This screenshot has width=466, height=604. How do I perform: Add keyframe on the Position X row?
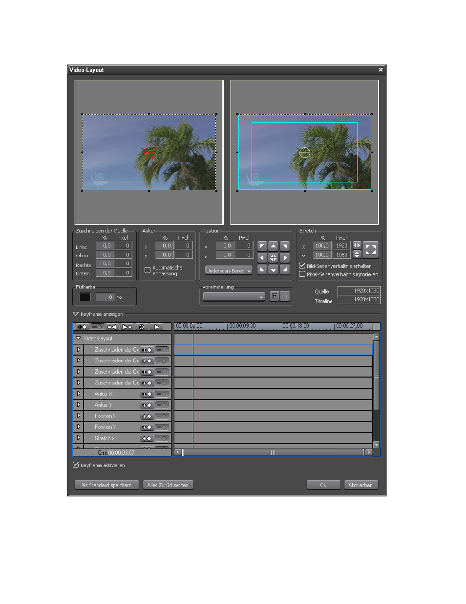click(147, 416)
